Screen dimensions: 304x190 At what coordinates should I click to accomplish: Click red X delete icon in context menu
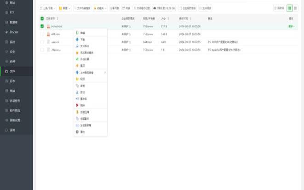[77, 105]
